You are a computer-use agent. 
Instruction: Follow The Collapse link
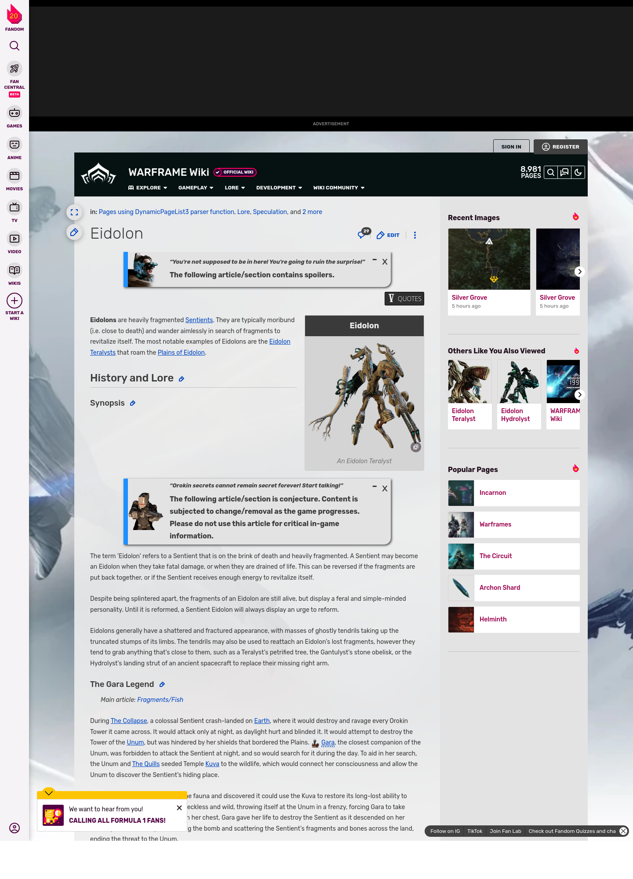pos(129,721)
